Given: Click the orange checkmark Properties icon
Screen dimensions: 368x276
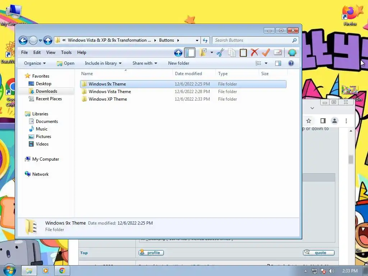Looking at the screenshot, I should [266, 52].
